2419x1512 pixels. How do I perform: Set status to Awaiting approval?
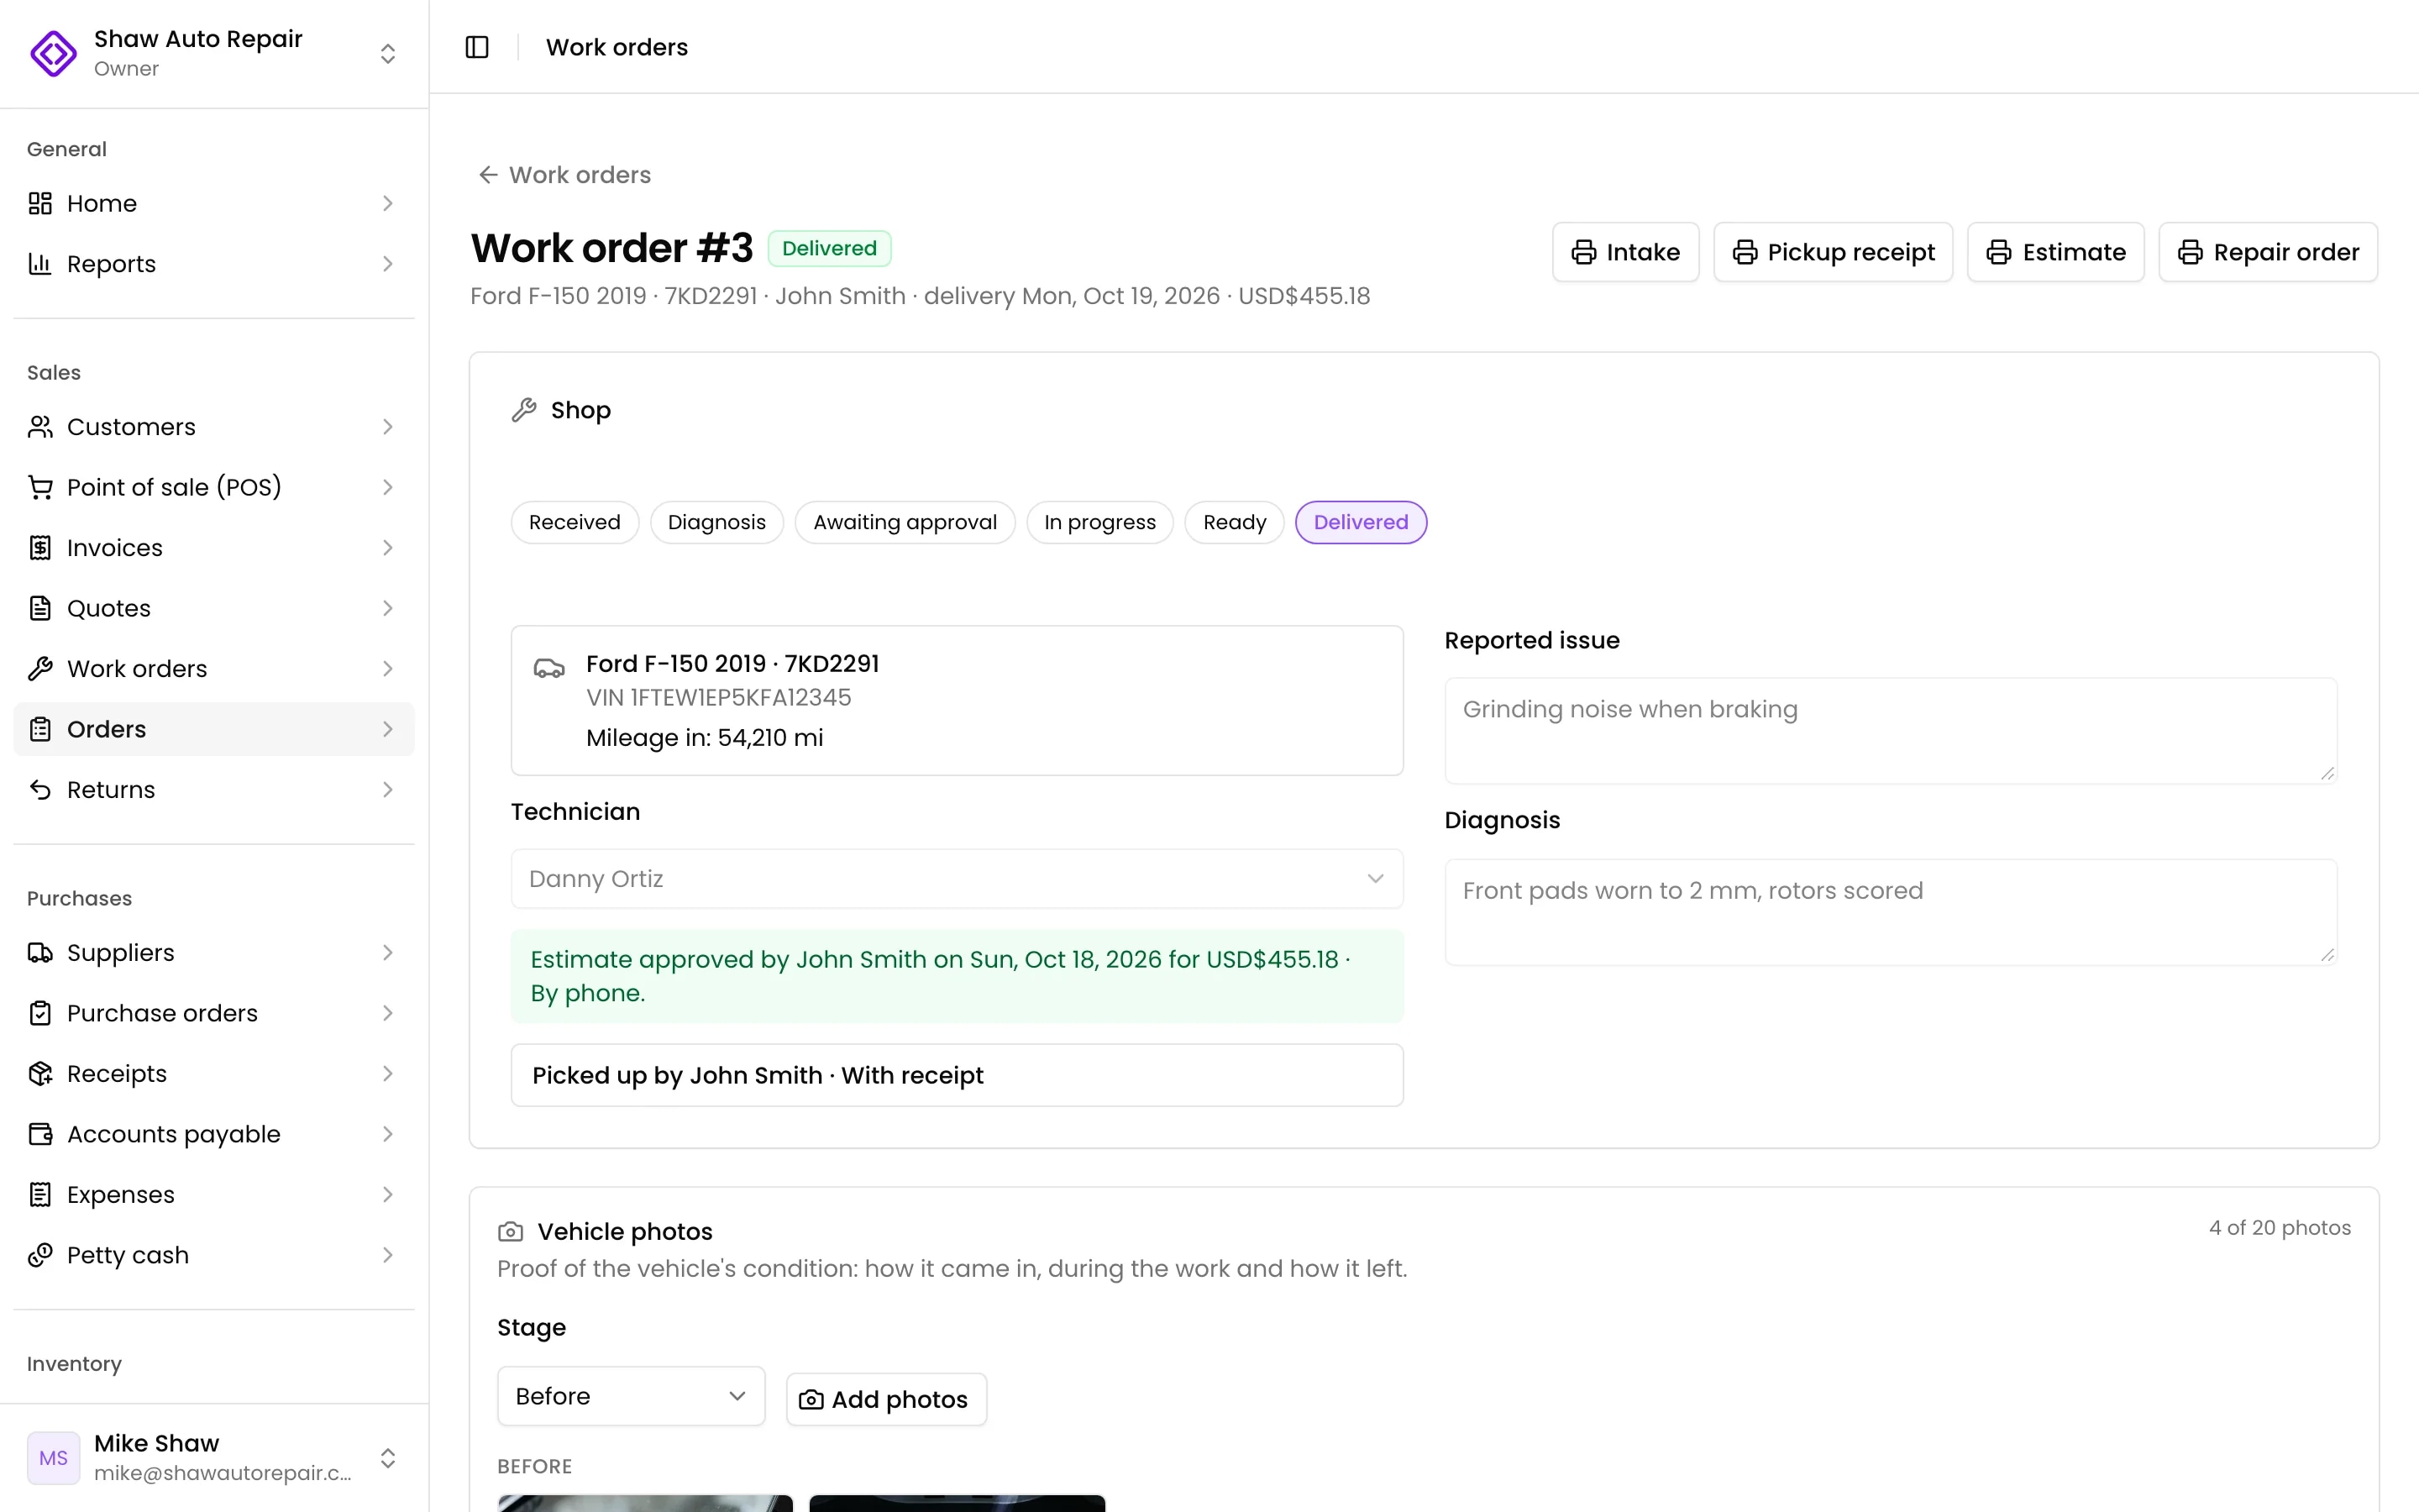[905, 522]
